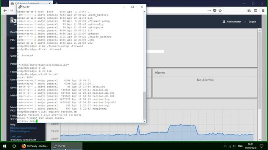Click PuTTY scrollbar up arrow
The width and height of the screenshot is (268, 150).
[144, 12]
